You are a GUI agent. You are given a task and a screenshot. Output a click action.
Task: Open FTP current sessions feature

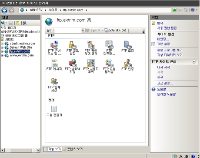[54, 85]
